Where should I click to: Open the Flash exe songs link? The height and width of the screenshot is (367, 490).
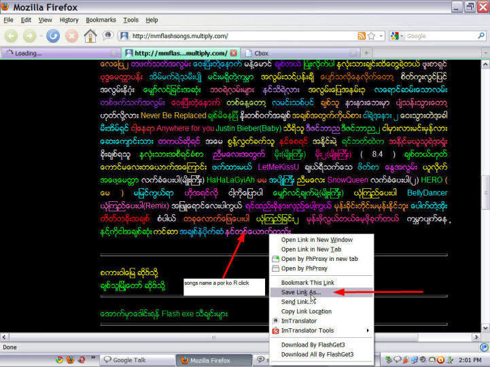[x=164, y=313]
